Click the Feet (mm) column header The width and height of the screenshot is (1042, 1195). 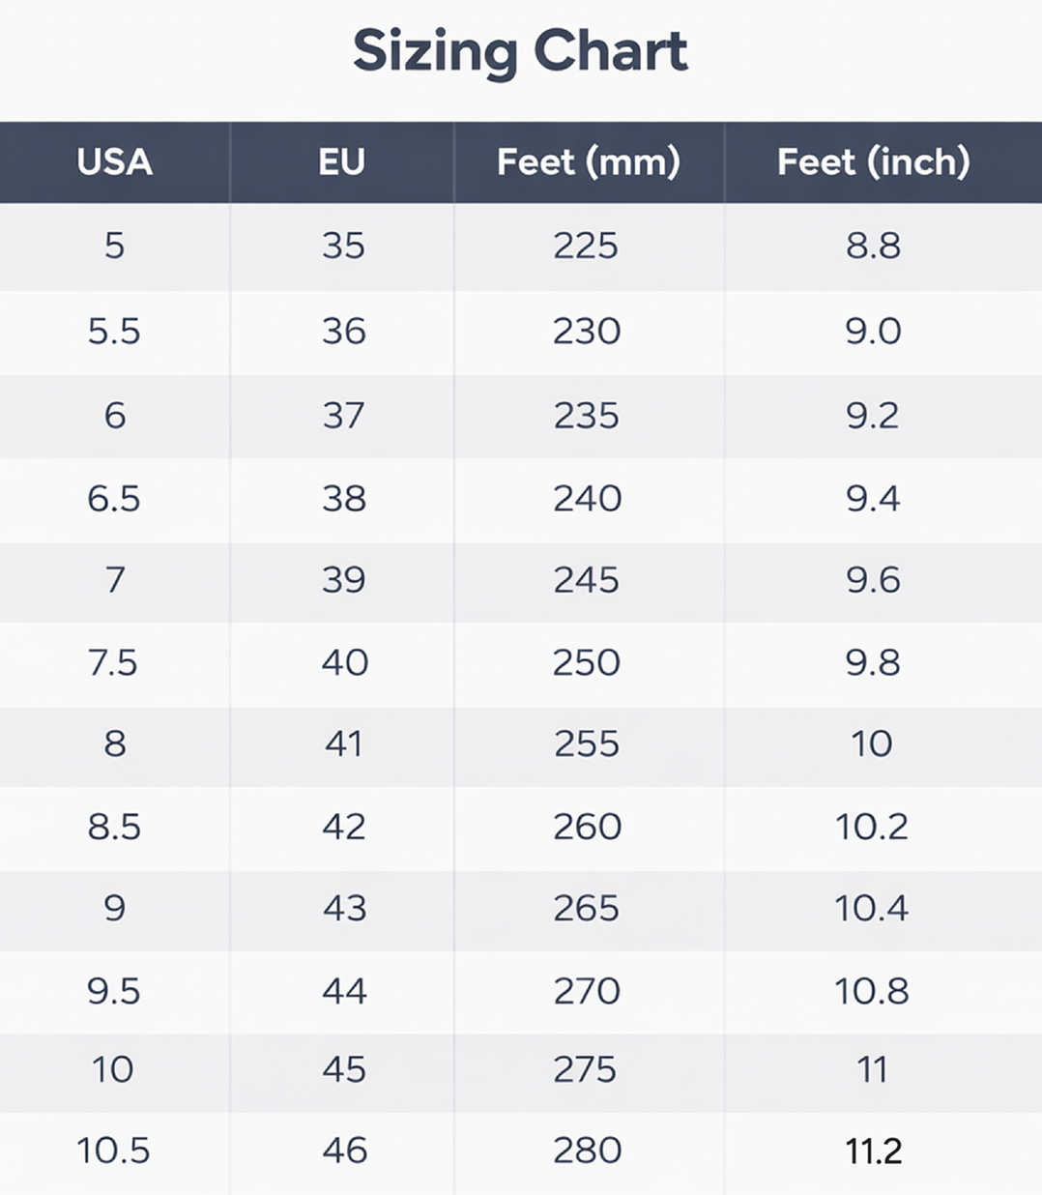coord(588,161)
